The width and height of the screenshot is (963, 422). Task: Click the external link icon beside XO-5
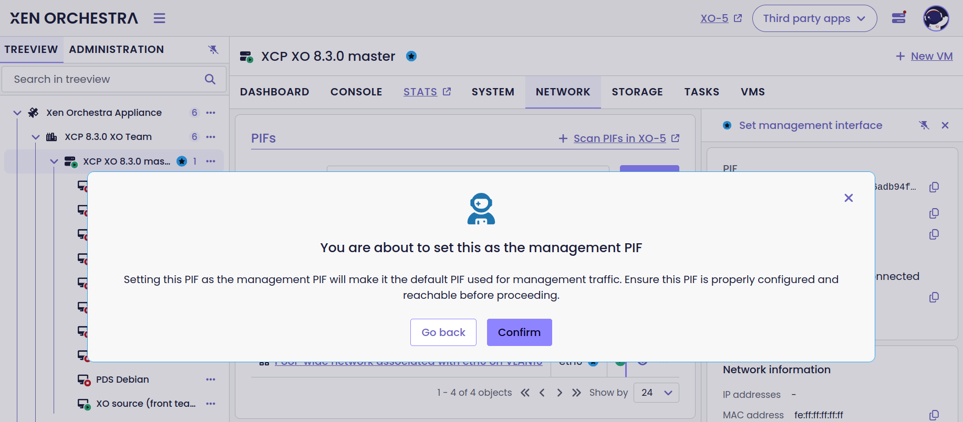pos(738,18)
